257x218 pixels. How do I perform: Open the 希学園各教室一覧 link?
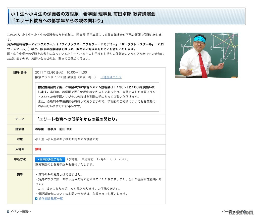click(51, 199)
